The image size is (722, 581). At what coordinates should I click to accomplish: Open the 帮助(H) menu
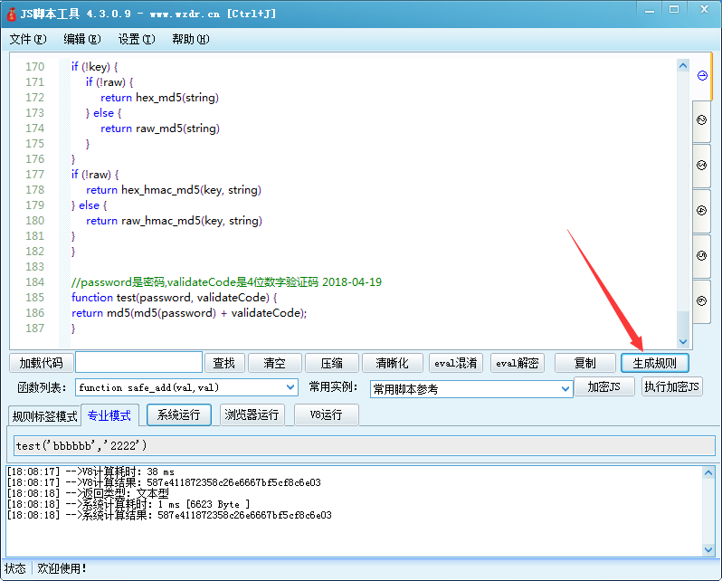tap(191, 39)
